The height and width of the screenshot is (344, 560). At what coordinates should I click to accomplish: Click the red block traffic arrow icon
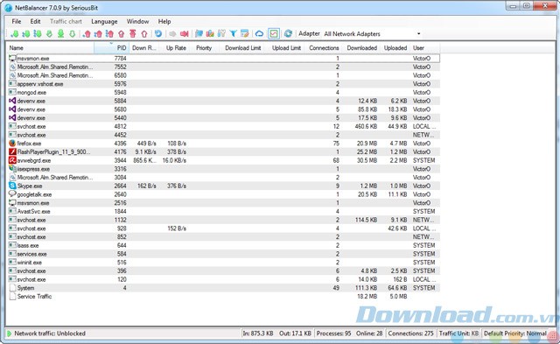coord(185,34)
